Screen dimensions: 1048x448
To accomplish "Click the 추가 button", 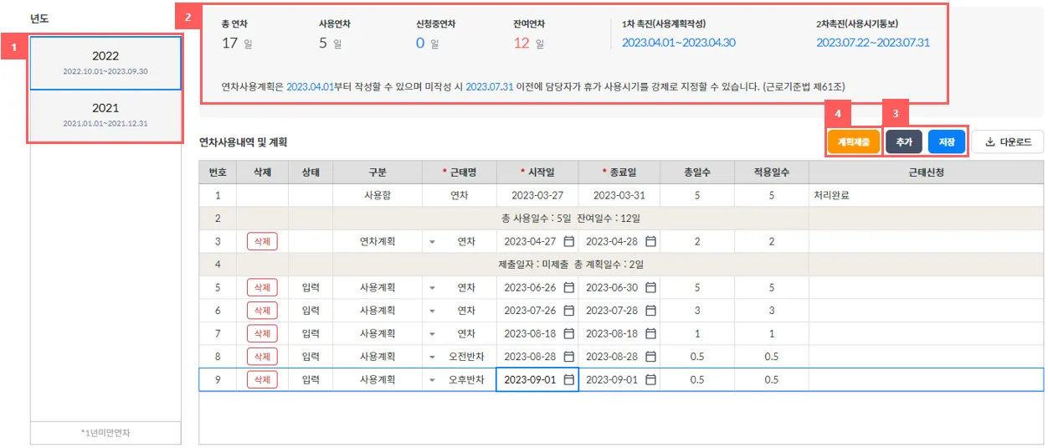I will pos(904,142).
